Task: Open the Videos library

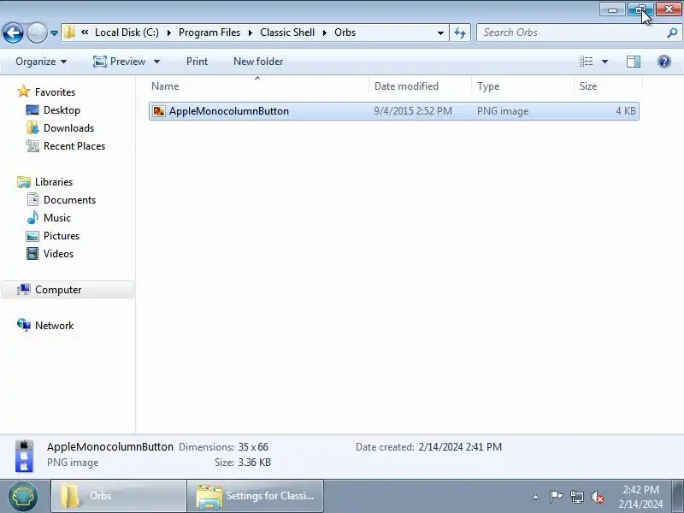Action: click(x=58, y=253)
